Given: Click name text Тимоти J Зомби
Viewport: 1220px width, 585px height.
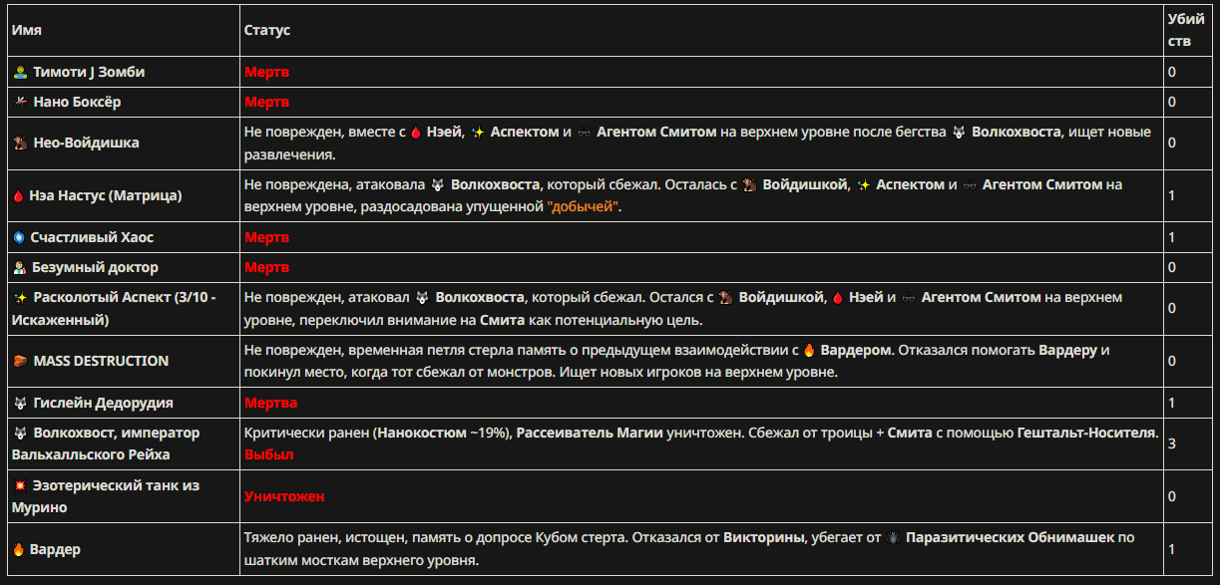Looking at the screenshot, I should [x=90, y=73].
